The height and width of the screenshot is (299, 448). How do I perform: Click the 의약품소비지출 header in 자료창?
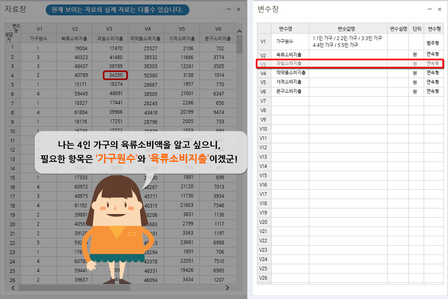(x=146, y=38)
